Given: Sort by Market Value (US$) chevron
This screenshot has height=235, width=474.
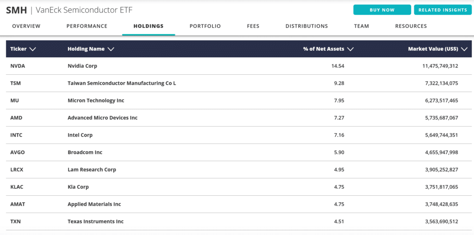Looking at the screenshot, I should pos(464,49).
